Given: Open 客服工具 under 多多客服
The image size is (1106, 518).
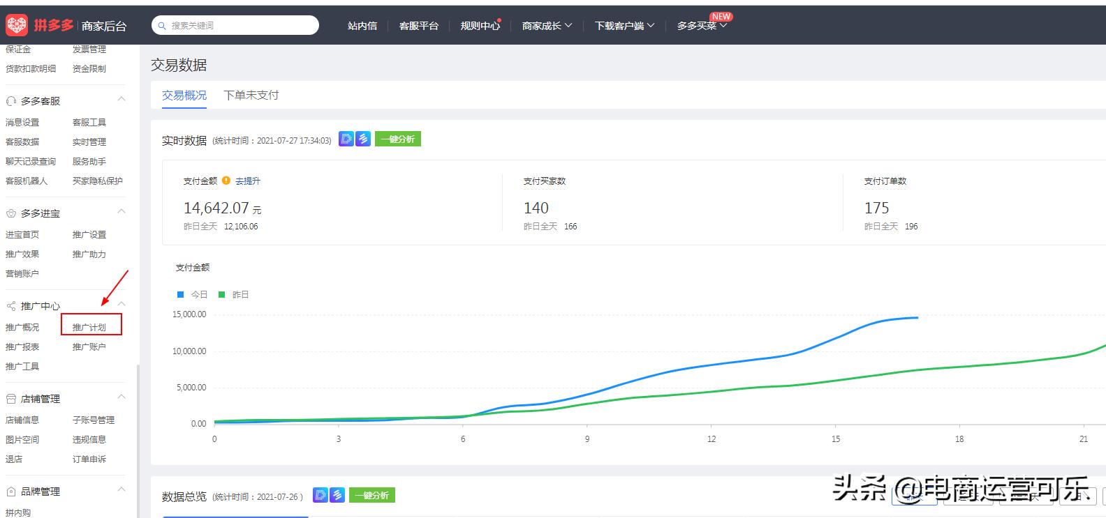Looking at the screenshot, I should point(89,122).
